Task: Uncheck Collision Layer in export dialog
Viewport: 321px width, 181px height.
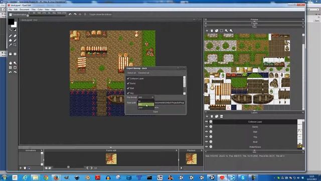Action: pyautogui.click(x=128, y=78)
